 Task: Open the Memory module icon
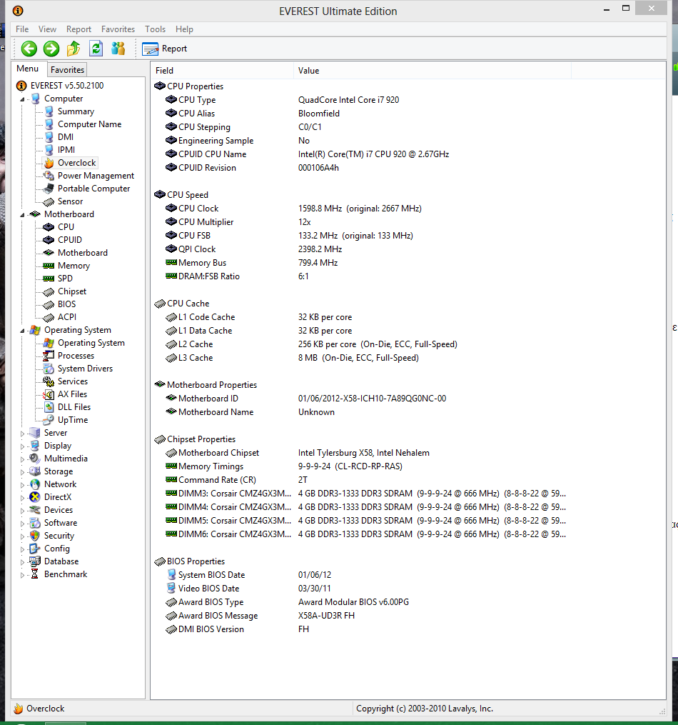[49, 266]
